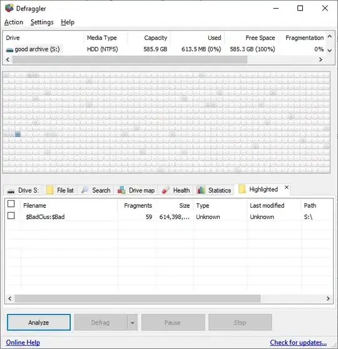Select the $BadClus:$Bad filename entry
The image size is (338, 349).
(x=45, y=217)
